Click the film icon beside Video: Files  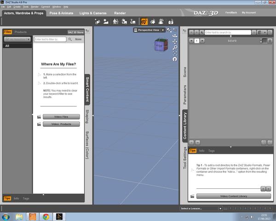click(x=39, y=117)
